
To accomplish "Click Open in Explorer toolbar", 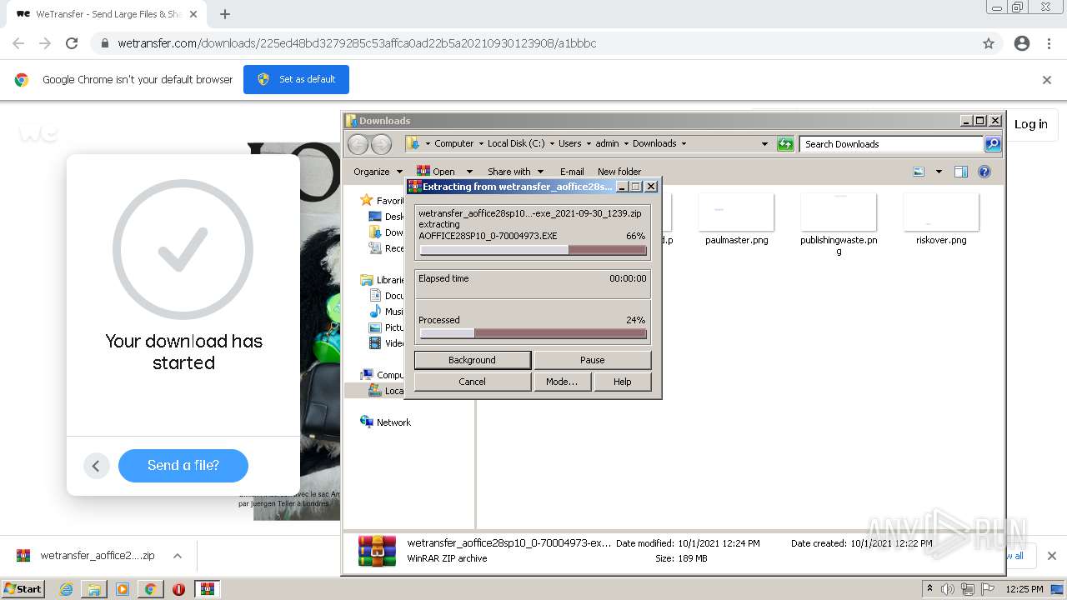I will [438, 172].
